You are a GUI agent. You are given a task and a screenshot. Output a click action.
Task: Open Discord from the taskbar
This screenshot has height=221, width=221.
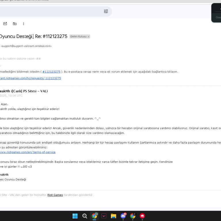[x=123, y=216]
